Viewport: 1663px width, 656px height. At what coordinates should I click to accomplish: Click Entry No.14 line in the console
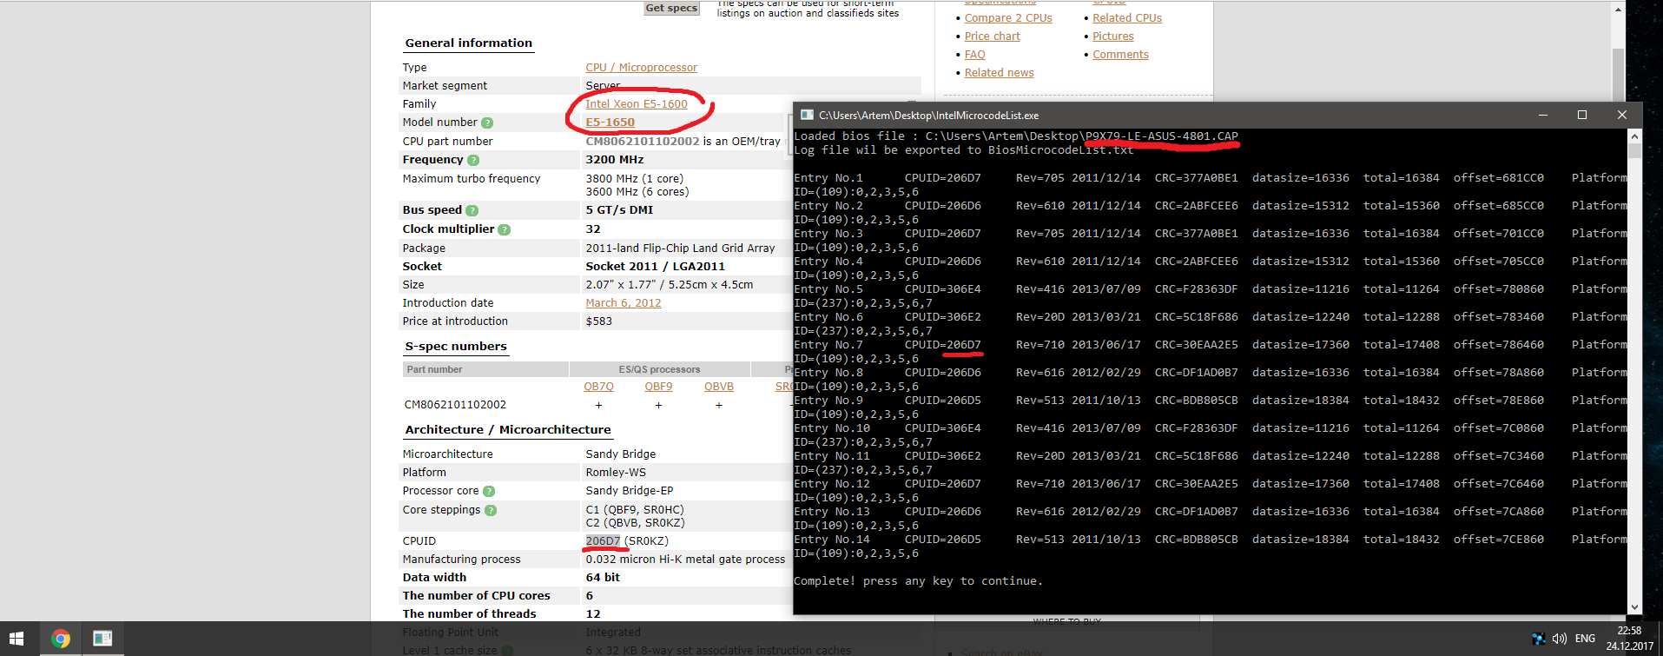(x=1211, y=540)
